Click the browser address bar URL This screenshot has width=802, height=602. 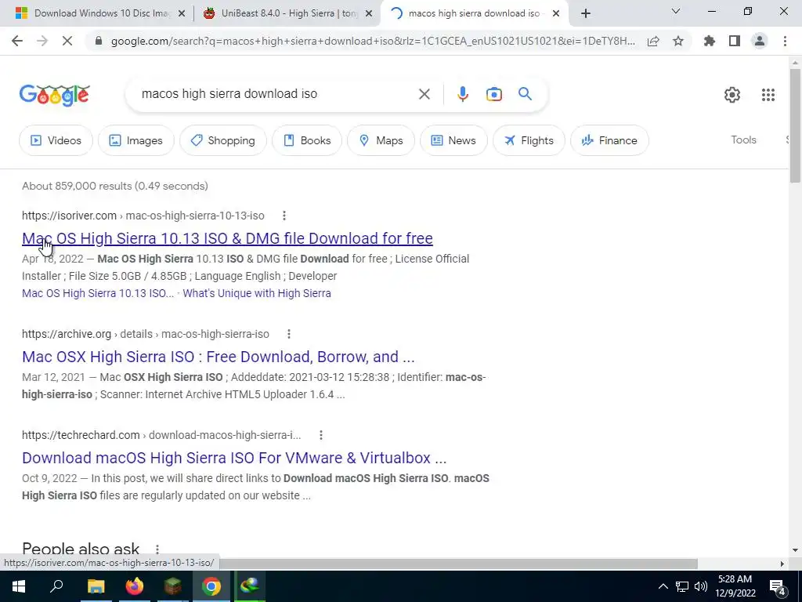click(374, 42)
